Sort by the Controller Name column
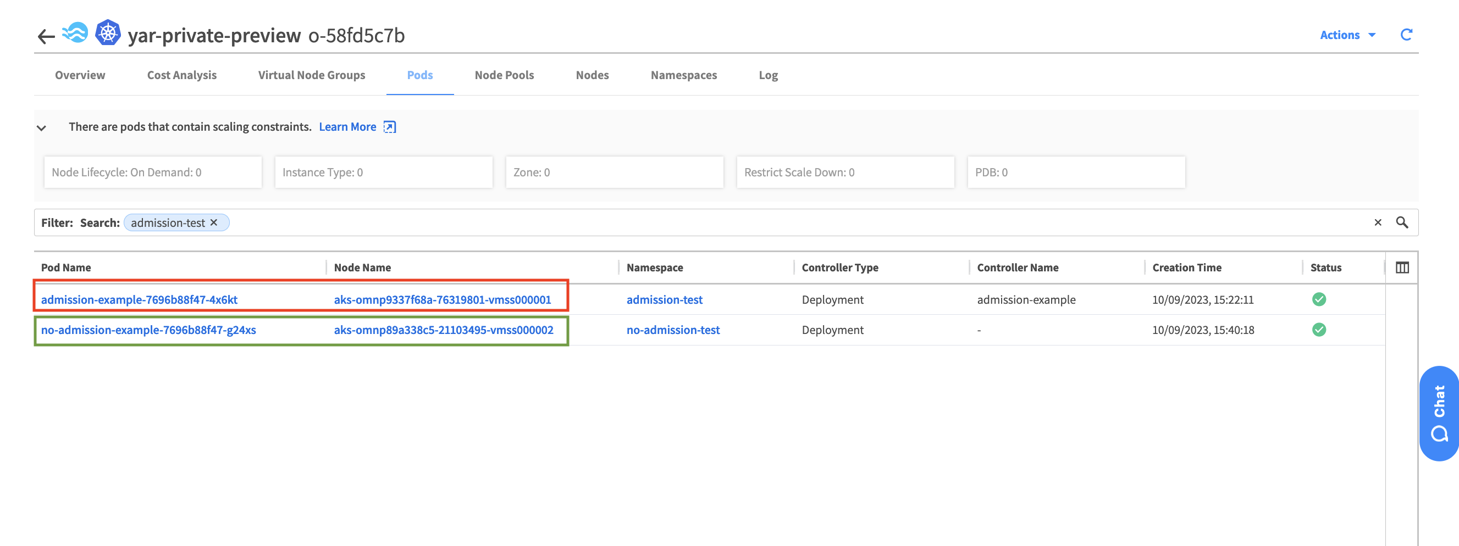Screen dimensions: 1459x546 coord(1017,267)
